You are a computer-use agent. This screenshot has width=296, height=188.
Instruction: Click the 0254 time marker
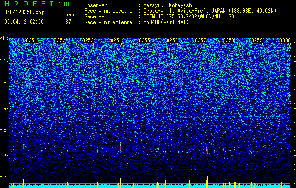(116, 40)
